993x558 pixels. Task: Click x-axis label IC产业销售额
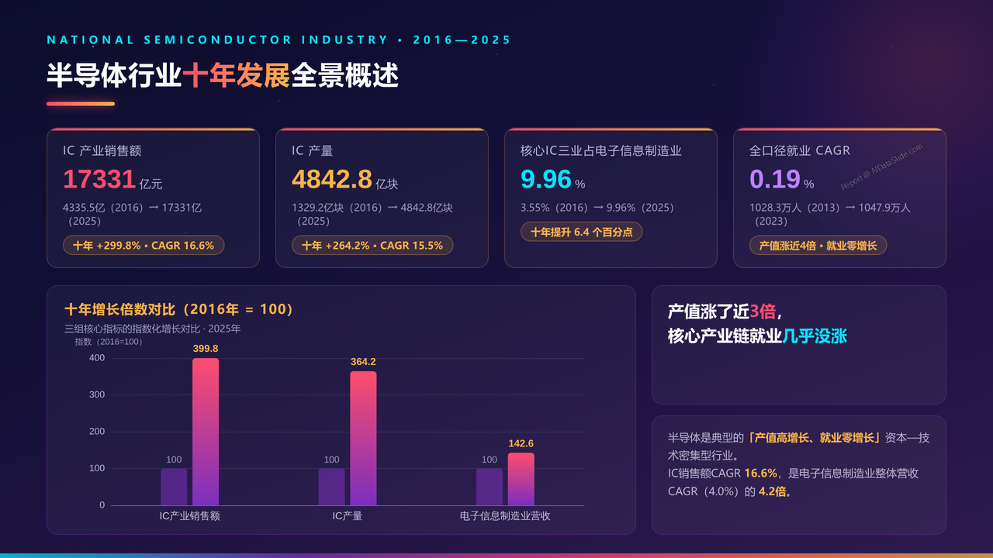click(x=190, y=515)
